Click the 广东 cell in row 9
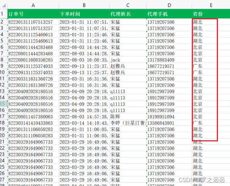This screenshot has height=186, width=230. click(x=211, y=66)
